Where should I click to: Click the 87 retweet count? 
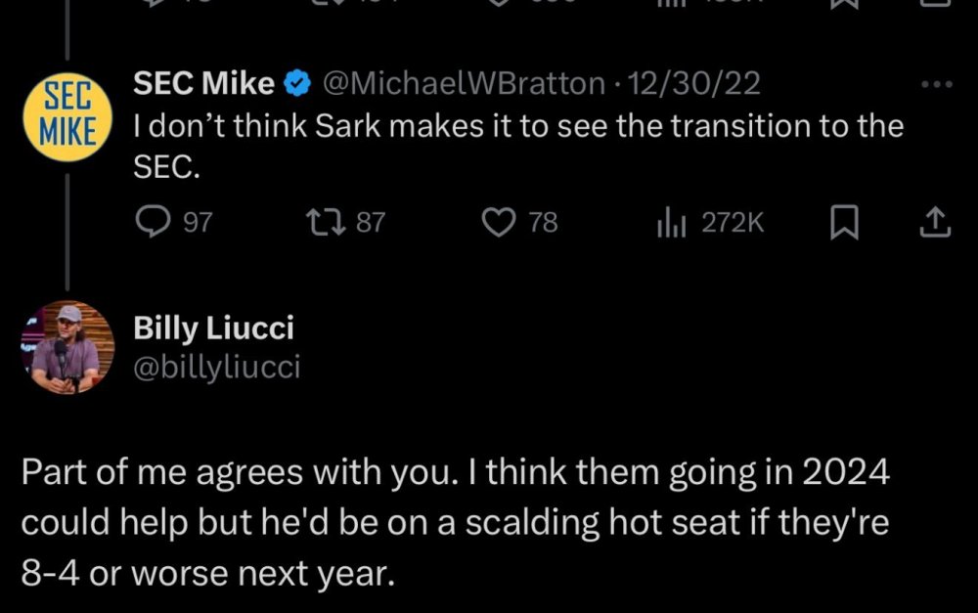point(371,223)
